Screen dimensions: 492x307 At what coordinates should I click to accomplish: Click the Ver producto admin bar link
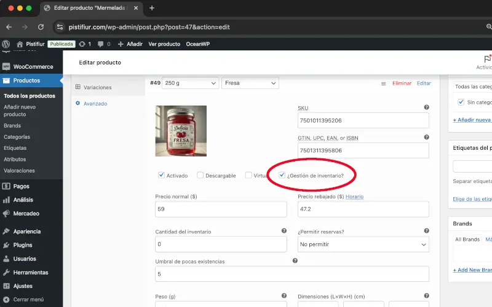[x=164, y=44]
